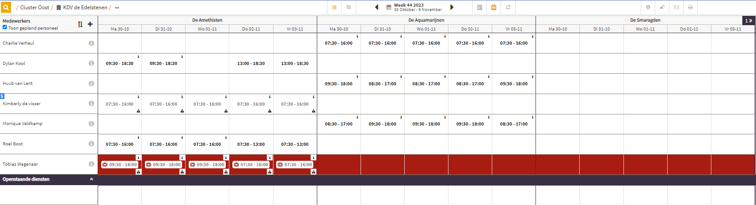Click the empty Smaragden Monday cell for Charlie Verheul
This screenshot has width=756, height=205.
pyautogui.click(x=558, y=43)
